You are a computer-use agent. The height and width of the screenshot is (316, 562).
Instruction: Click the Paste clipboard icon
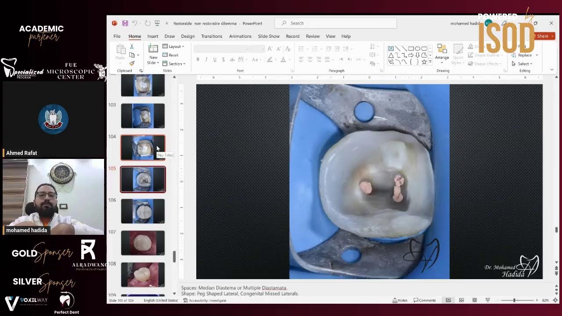point(120,50)
